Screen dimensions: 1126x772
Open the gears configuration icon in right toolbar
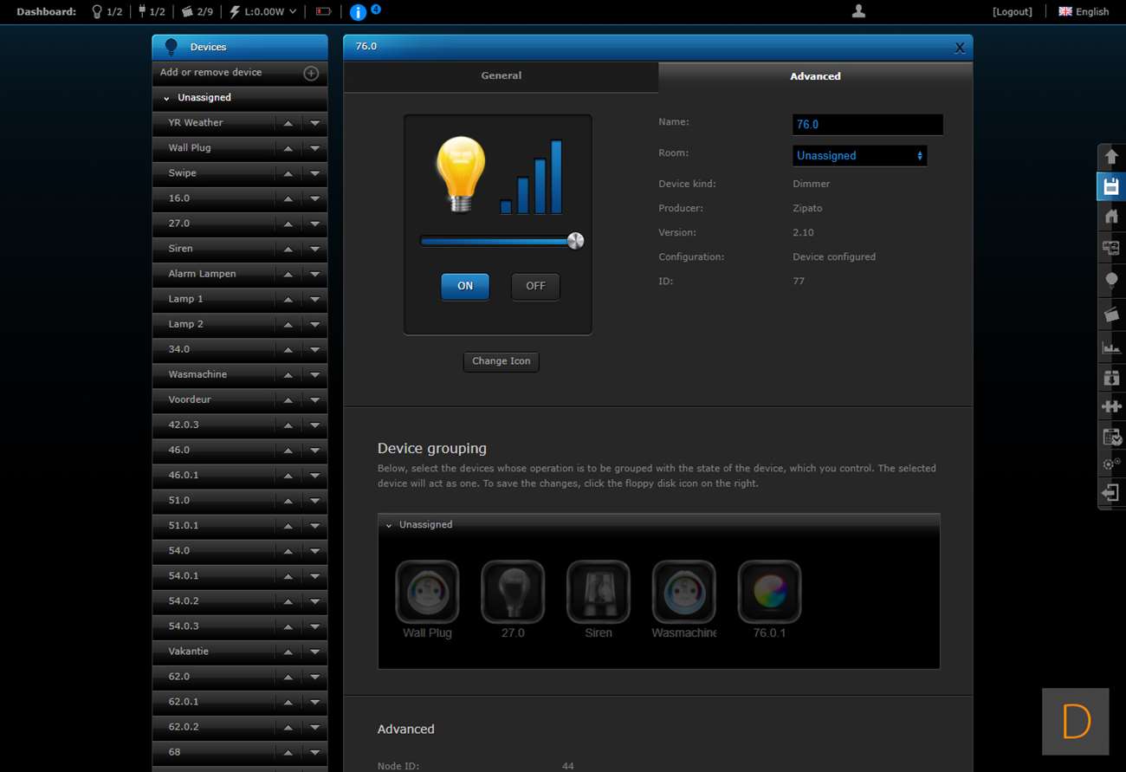point(1111,464)
